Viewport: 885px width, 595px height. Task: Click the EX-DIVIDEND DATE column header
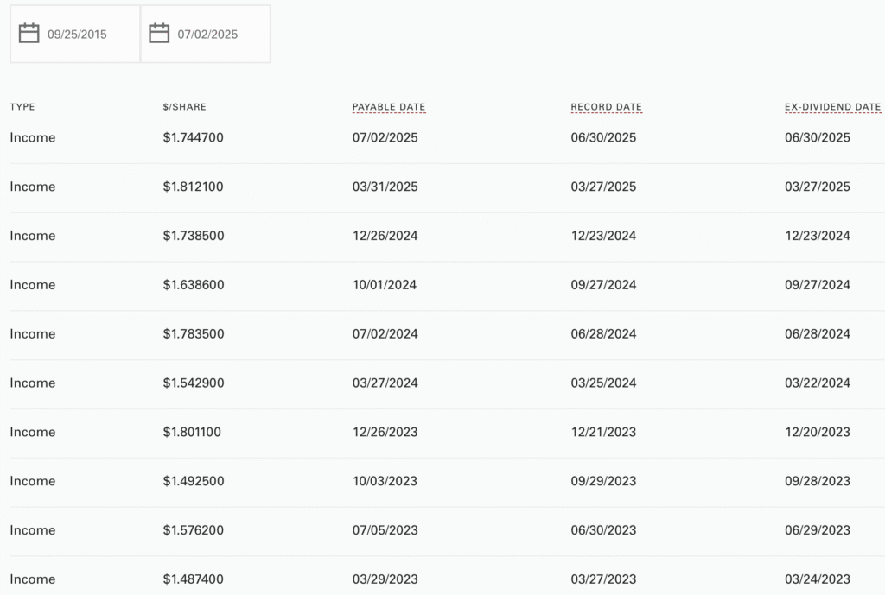pyautogui.click(x=832, y=106)
